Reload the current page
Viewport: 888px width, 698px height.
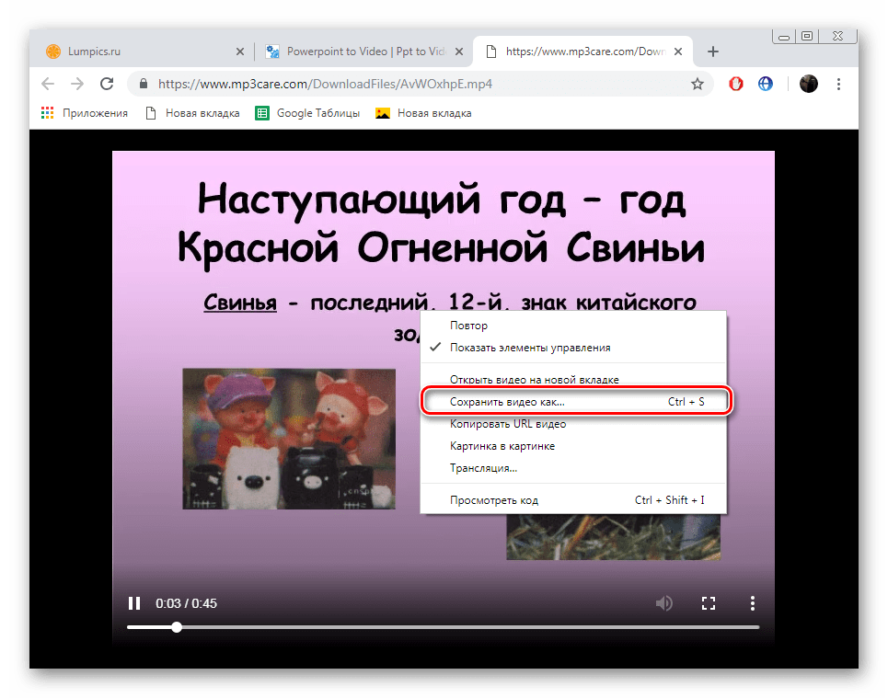pyautogui.click(x=107, y=84)
